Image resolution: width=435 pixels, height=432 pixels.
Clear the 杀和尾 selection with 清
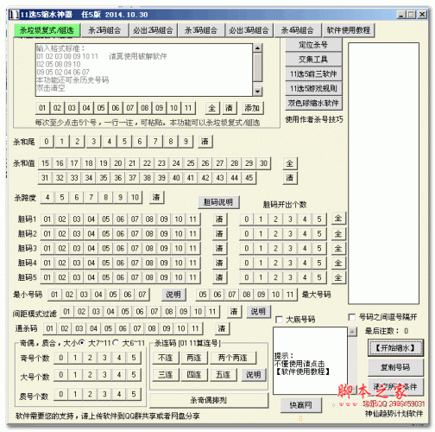coord(205,142)
